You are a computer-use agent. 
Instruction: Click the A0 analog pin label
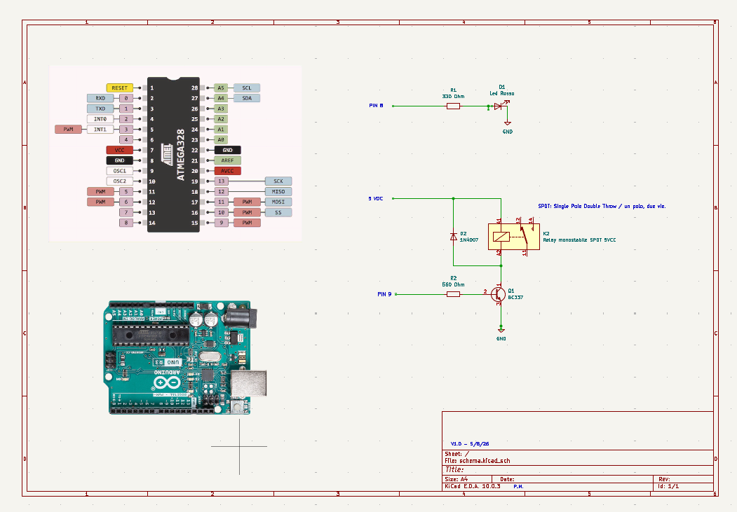click(x=221, y=140)
